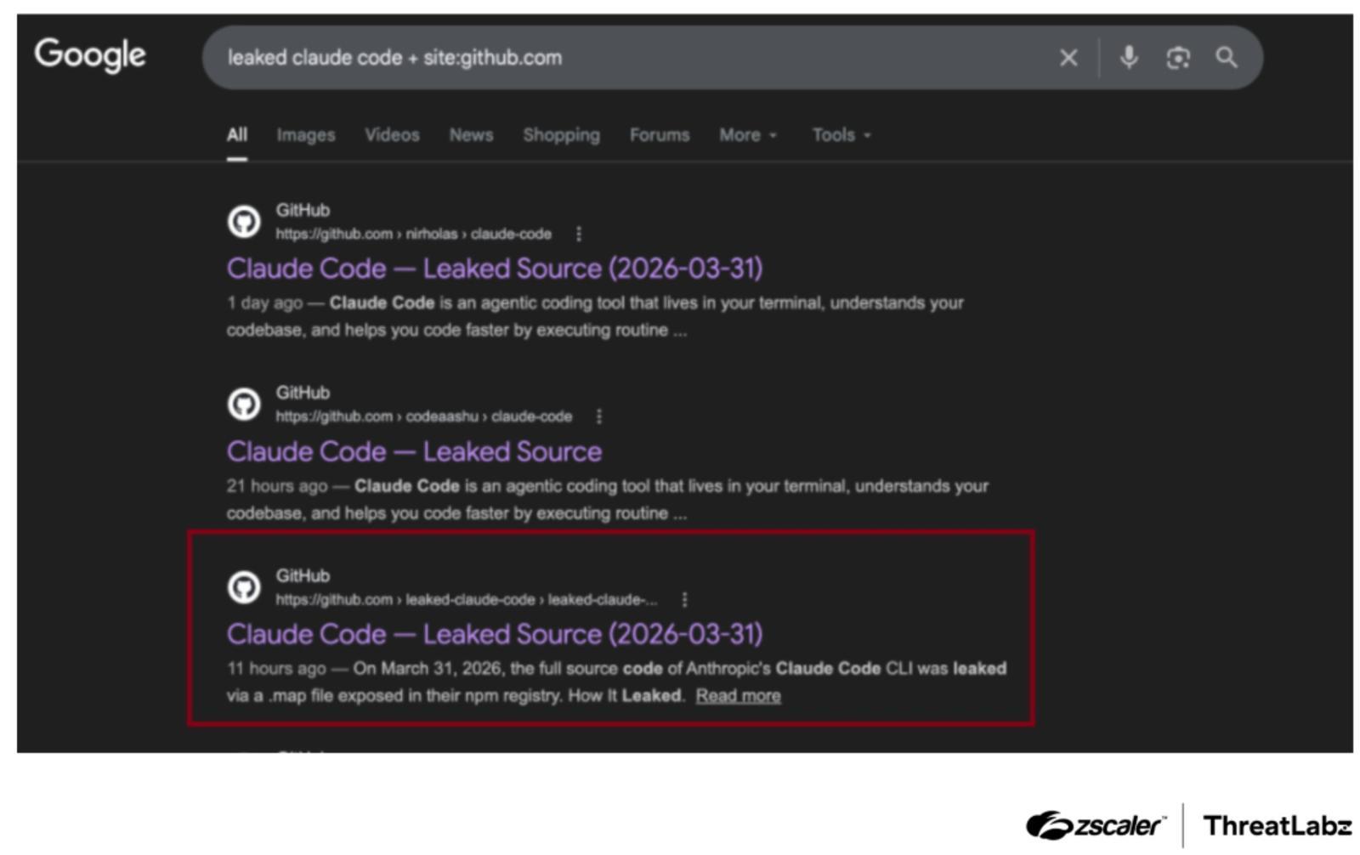Image resolution: width=1360 pixels, height=855 pixels.
Task: Click the Google logo
Action: [x=90, y=55]
